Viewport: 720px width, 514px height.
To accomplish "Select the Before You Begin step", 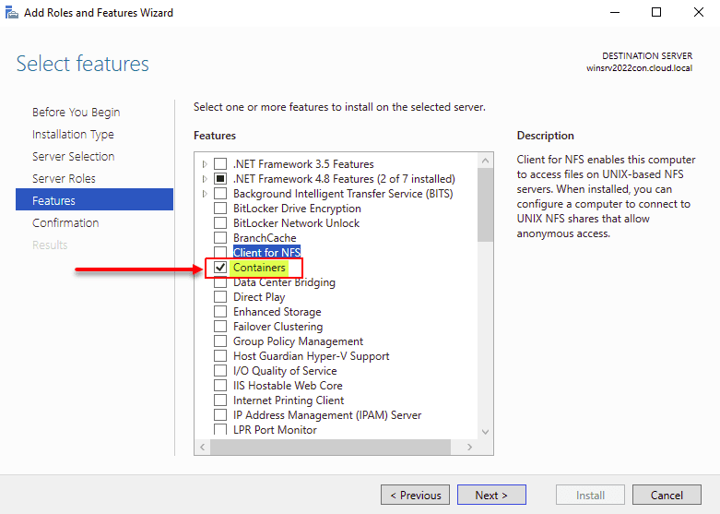I will click(x=76, y=113).
